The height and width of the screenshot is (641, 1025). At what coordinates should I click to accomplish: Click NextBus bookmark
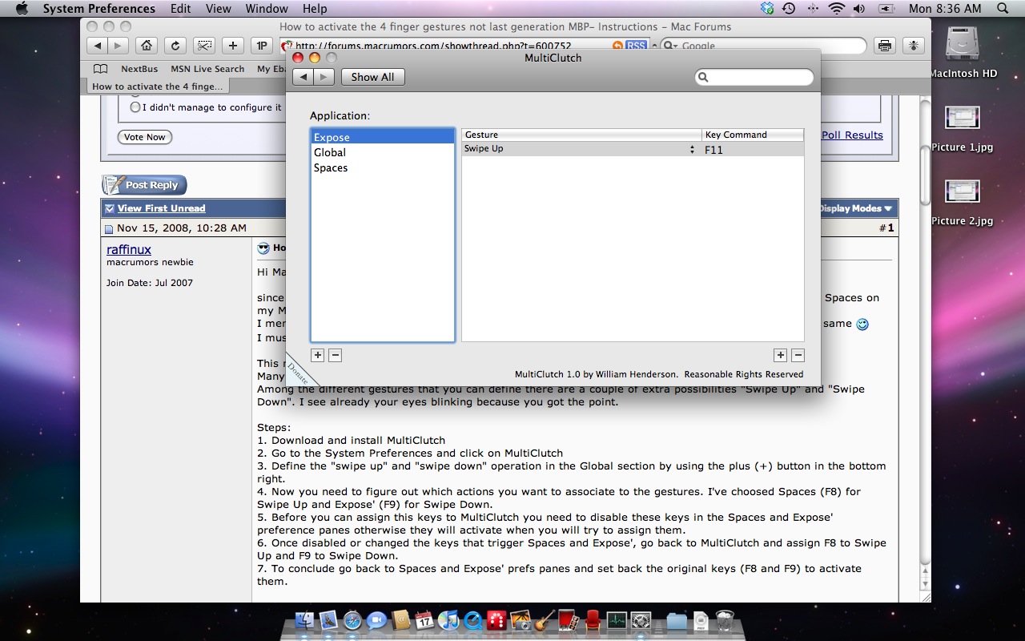click(x=139, y=69)
